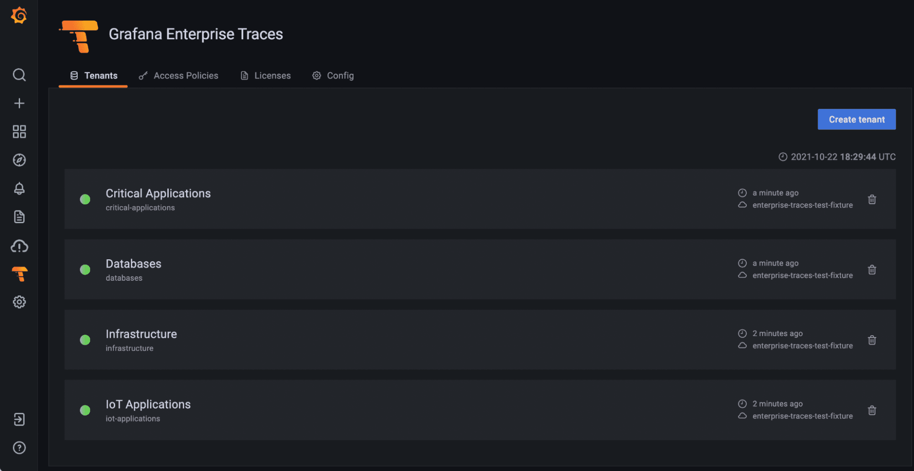Image resolution: width=914 pixels, height=471 pixels.
Task: Open the Explore compass icon
Action: 19,160
